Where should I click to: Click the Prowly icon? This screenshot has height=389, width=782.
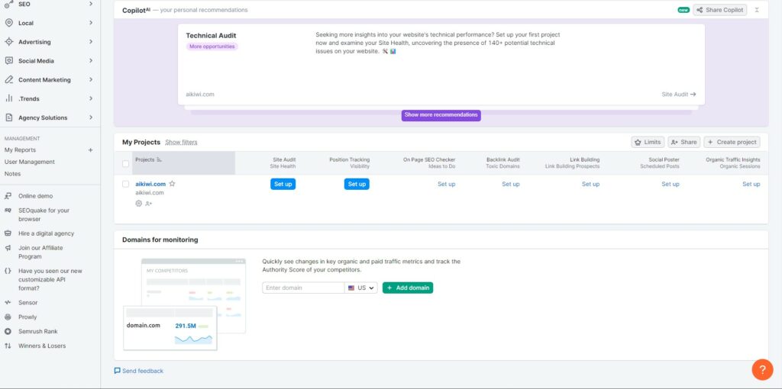tap(8, 317)
